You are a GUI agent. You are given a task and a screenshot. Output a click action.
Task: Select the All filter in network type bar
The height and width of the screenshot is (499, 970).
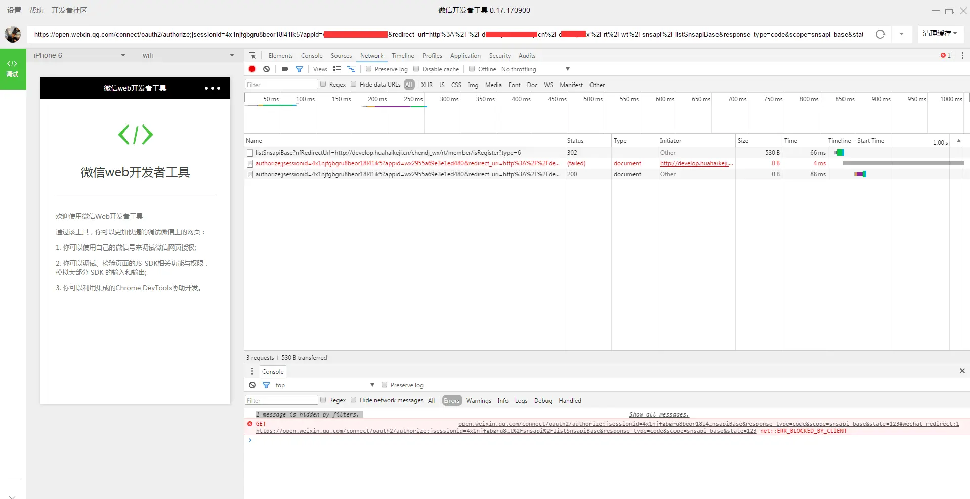coord(409,85)
